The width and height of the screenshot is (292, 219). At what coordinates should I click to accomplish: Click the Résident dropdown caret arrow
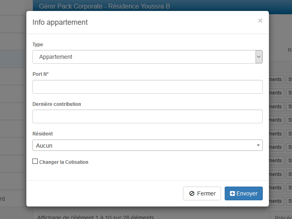[258, 146]
